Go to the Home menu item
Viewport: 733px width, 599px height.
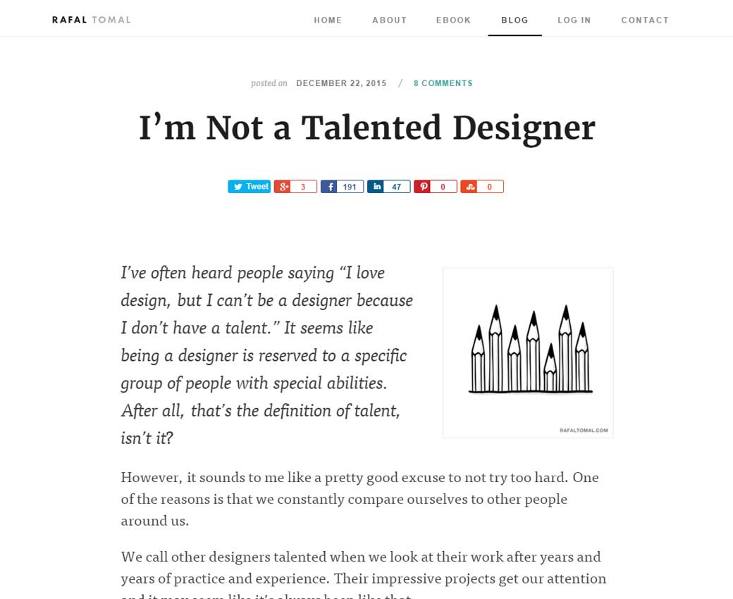pyautogui.click(x=328, y=20)
